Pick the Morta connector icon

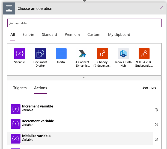click(61, 54)
